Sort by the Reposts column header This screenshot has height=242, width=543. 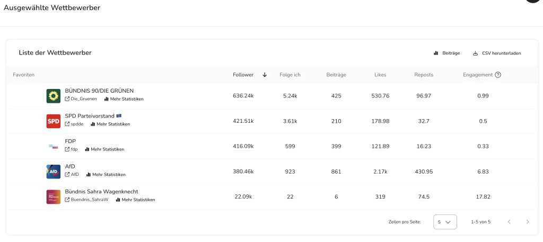(424, 75)
